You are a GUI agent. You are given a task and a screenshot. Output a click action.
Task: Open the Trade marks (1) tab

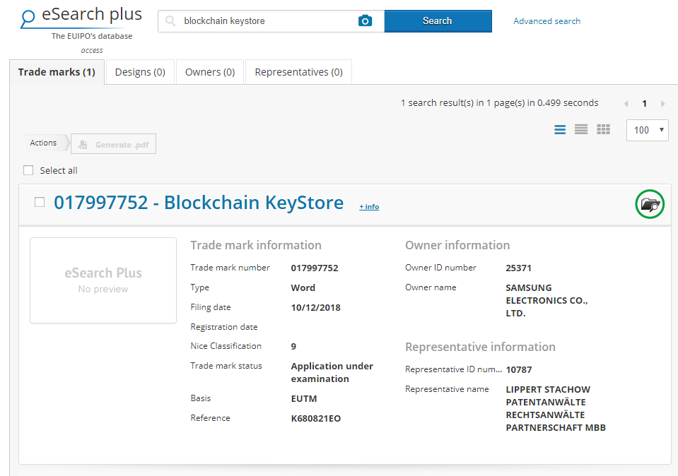coord(57,72)
